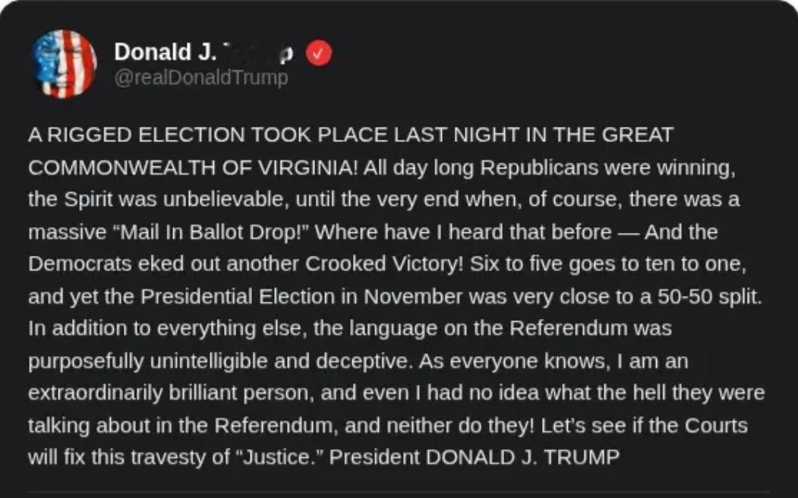Open the @realDonaldTrump handle link
Image resolution: width=798 pixels, height=498 pixels.
[200, 77]
